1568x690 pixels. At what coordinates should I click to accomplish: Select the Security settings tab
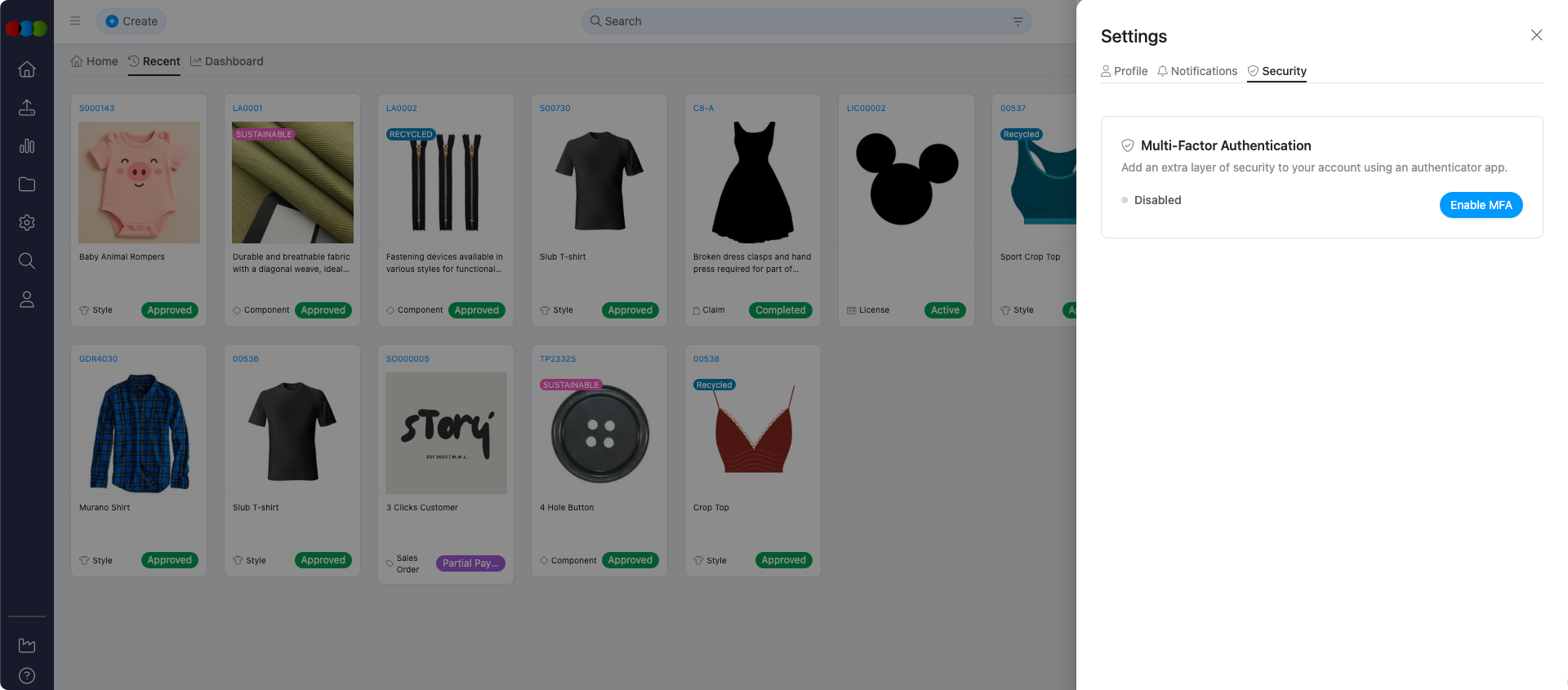[x=1276, y=71]
